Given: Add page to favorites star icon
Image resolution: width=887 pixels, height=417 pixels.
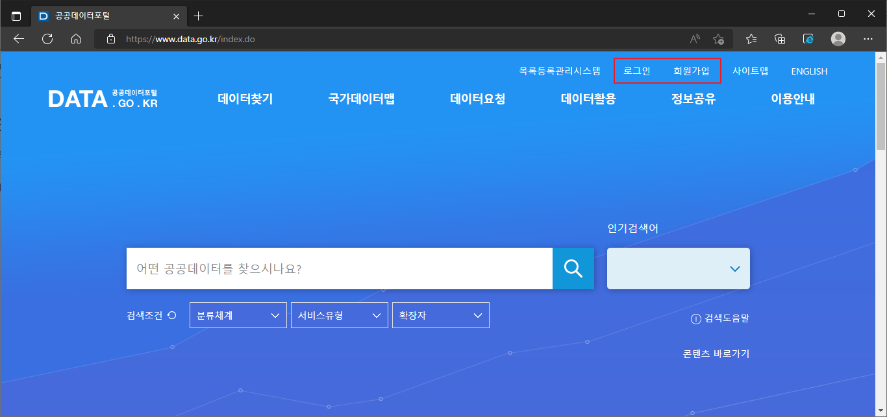Looking at the screenshot, I should click(718, 39).
